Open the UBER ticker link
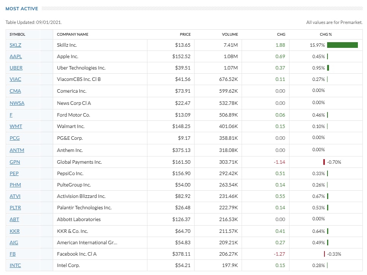This screenshot has height=275, width=367. tap(16, 68)
